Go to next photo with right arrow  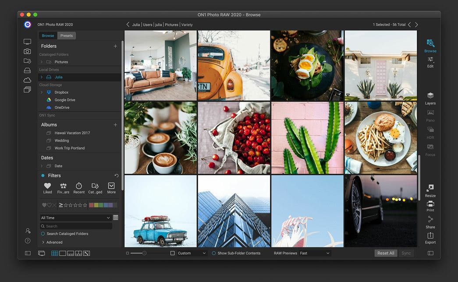coord(416,25)
